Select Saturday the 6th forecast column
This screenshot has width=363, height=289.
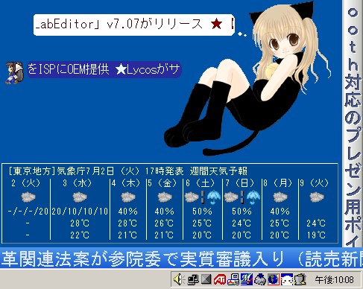(x=203, y=209)
